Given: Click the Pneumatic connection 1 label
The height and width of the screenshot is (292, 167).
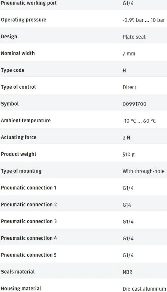Looking at the screenshot, I should [28, 188].
